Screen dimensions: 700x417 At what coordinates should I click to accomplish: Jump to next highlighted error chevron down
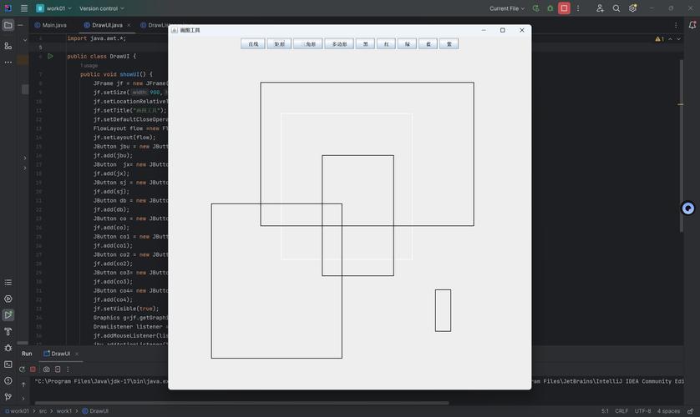[678, 39]
